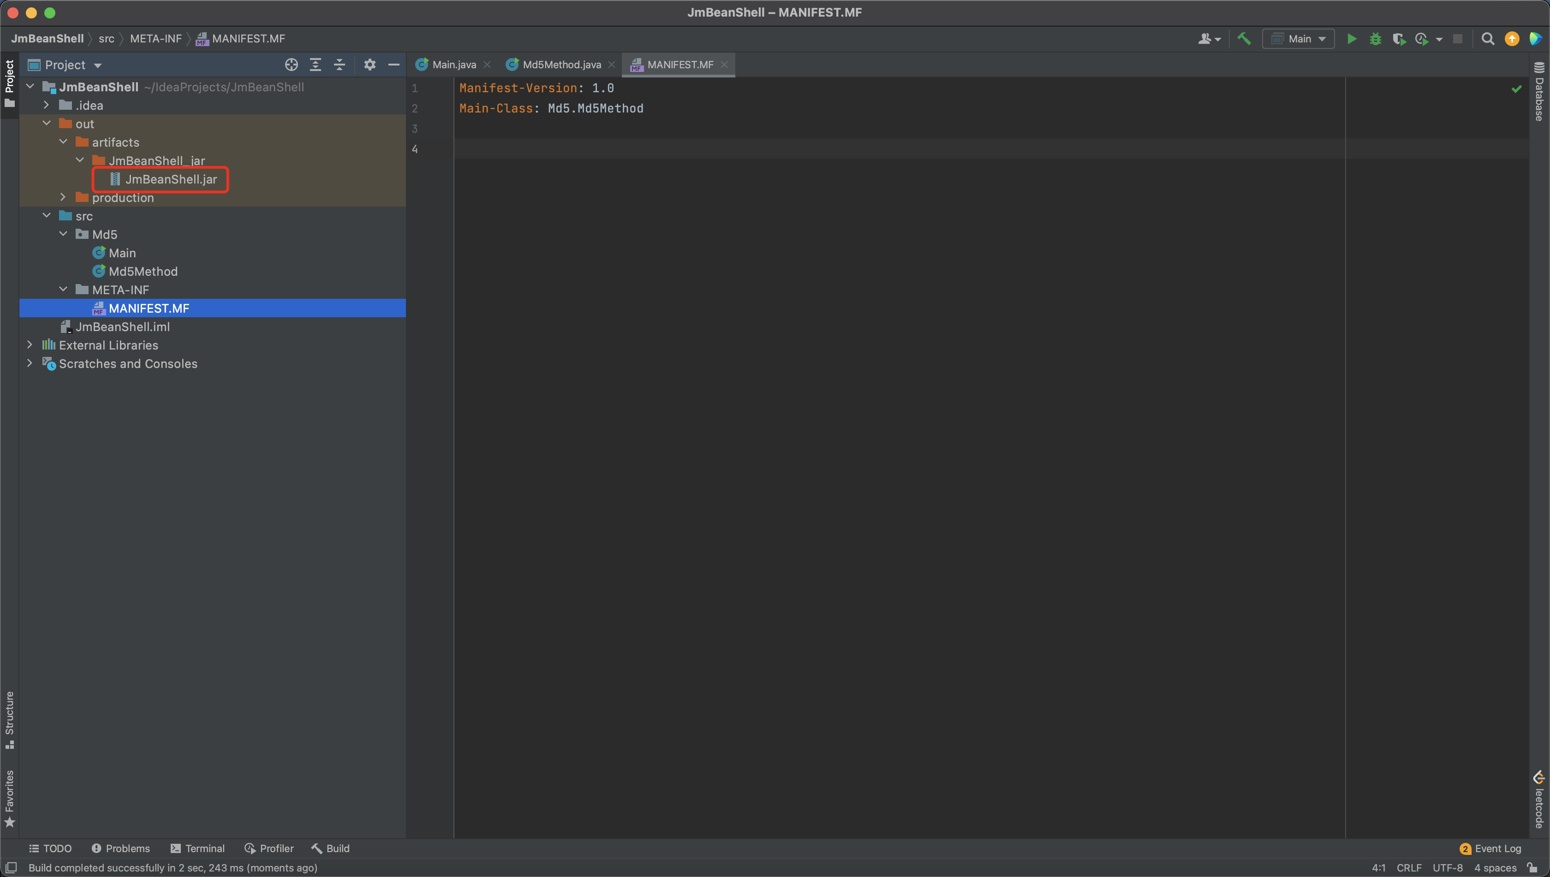Click META-INF in the breadcrumb bar
The width and height of the screenshot is (1550, 877).
(x=155, y=39)
